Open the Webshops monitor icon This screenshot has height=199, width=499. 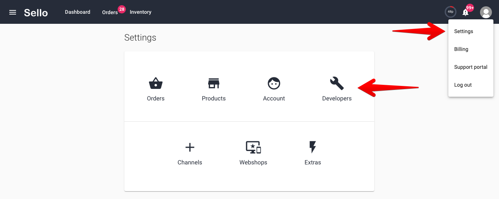pos(253,147)
